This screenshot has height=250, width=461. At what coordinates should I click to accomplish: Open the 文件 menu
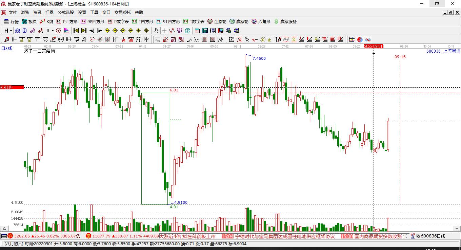(x=13, y=12)
